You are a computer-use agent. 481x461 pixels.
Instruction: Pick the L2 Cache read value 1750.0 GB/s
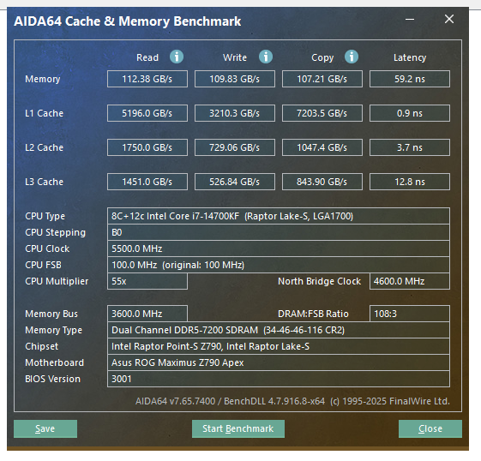tap(147, 147)
